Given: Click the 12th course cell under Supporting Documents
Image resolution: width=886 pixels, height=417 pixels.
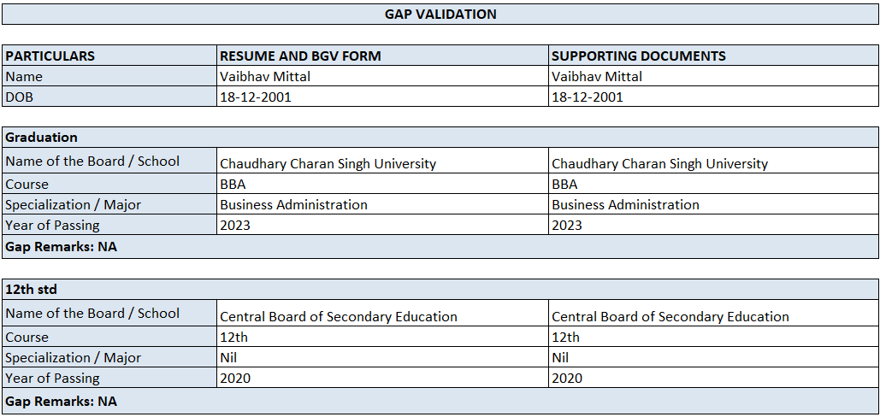Looking at the screenshot, I should click(x=565, y=338).
